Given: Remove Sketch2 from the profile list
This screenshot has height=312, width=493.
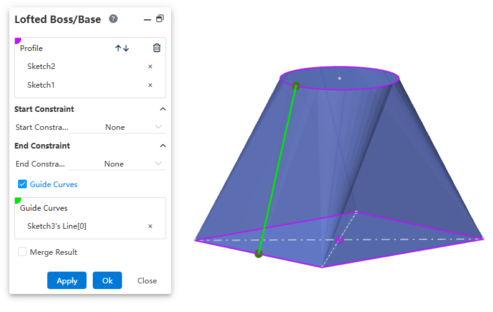Looking at the screenshot, I should coord(150,67).
